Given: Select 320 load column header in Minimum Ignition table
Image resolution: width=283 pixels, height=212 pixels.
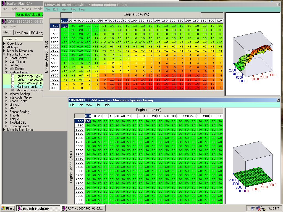Looking at the screenshot, I should point(219,20).
